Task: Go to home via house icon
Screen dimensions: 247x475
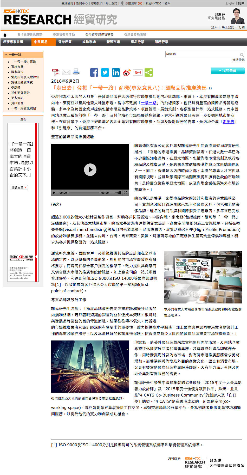Action: [x=5, y=35]
